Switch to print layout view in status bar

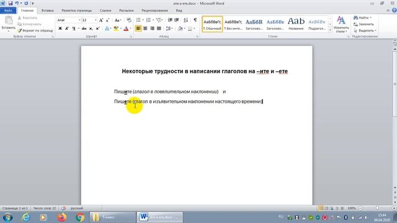321,208
